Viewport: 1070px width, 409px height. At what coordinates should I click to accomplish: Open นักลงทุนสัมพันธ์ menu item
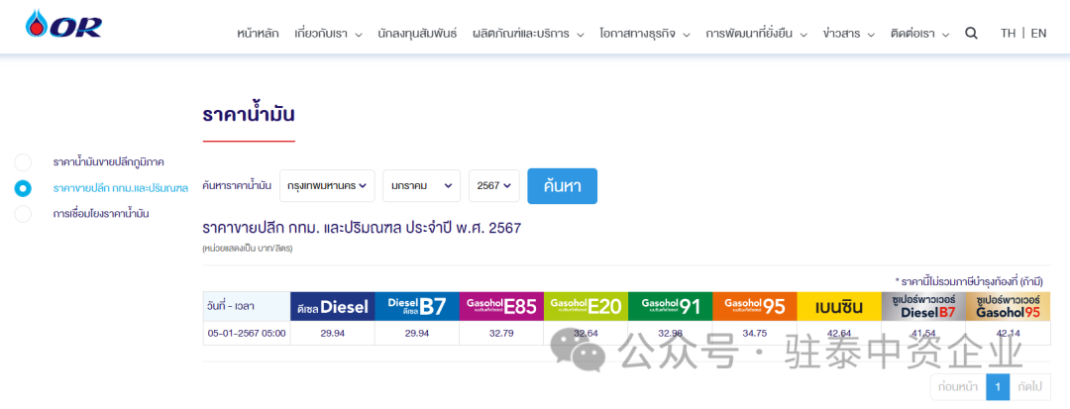point(417,34)
